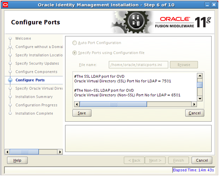Select Specify Ports using Configuration file option
219x176 pixels.
(74, 53)
